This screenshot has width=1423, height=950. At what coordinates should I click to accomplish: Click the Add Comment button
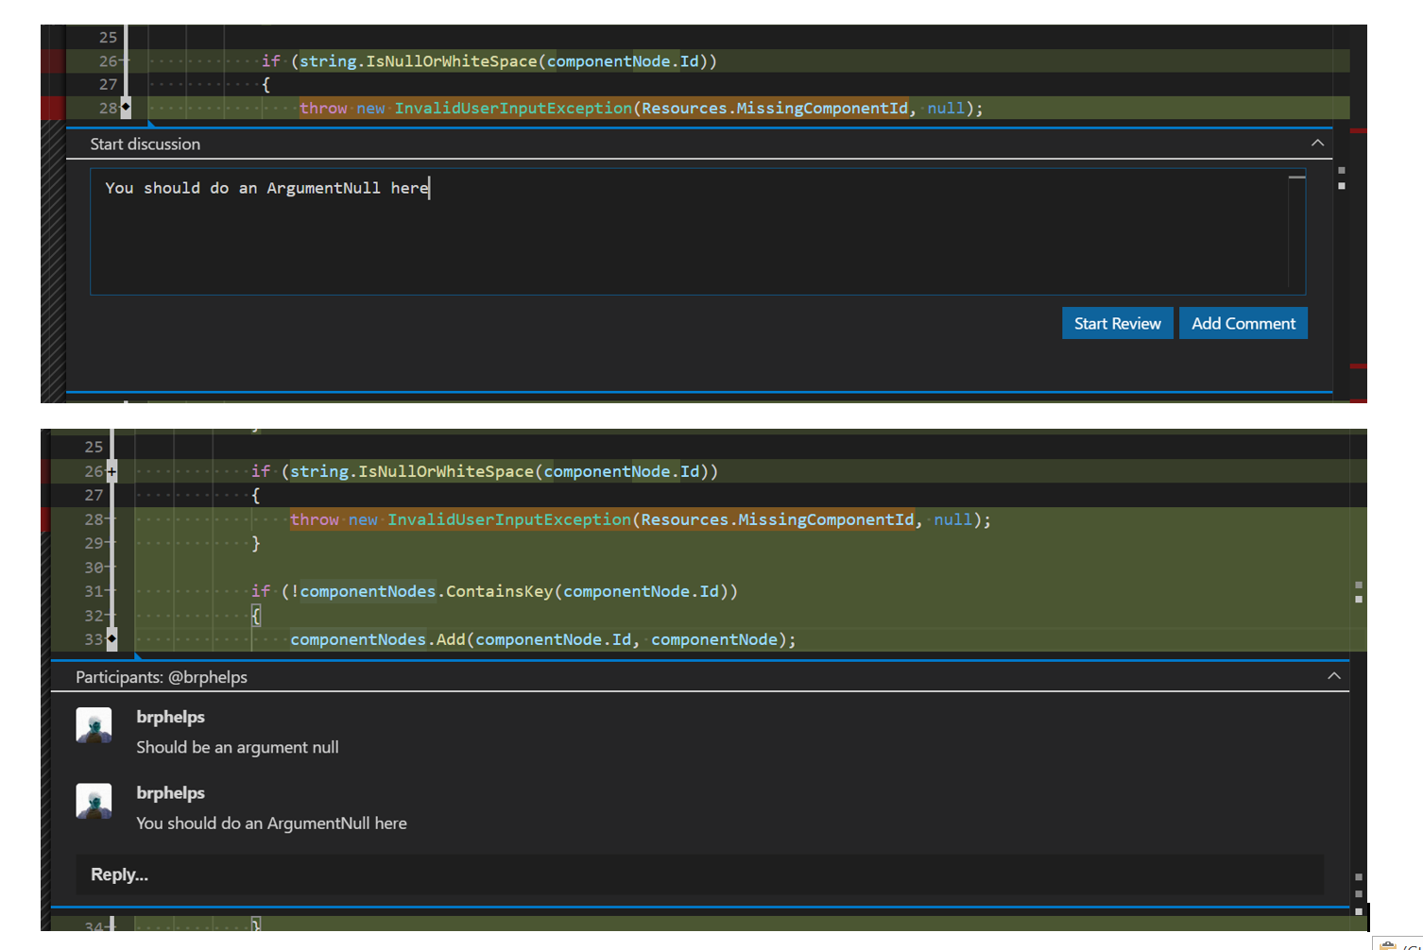(1243, 323)
